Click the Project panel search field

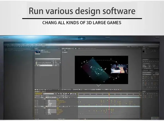(x=46, y=57)
